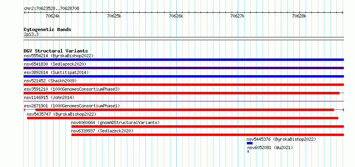Click nsv4060664 (gnomADStructuralVariants) label
The image size is (355, 167).
click(115, 122)
